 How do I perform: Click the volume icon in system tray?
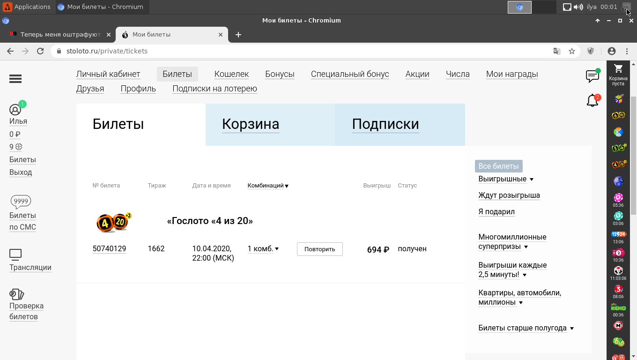[x=578, y=7]
